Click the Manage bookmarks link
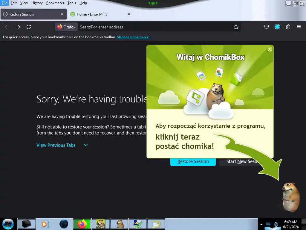306x230 pixels. pyautogui.click(x=134, y=37)
